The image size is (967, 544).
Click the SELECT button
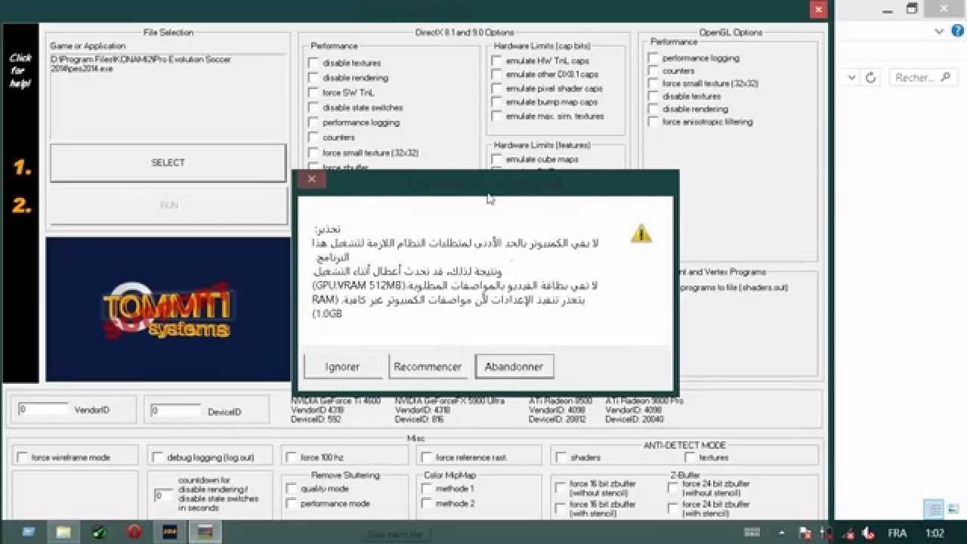168,162
